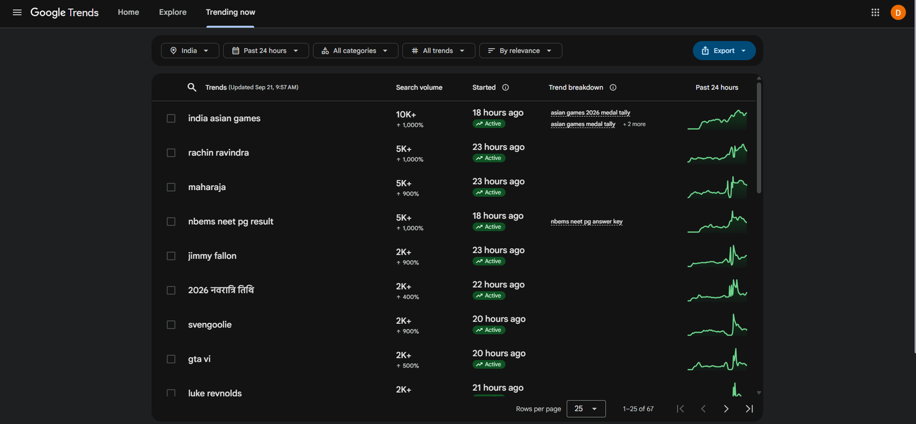Tick the jimmy fallon checkbox
The width and height of the screenshot is (916, 424).
point(171,256)
